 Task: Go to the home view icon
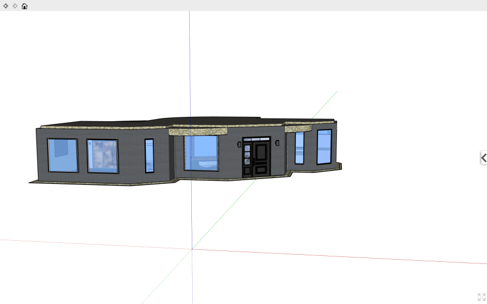(24, 6)
